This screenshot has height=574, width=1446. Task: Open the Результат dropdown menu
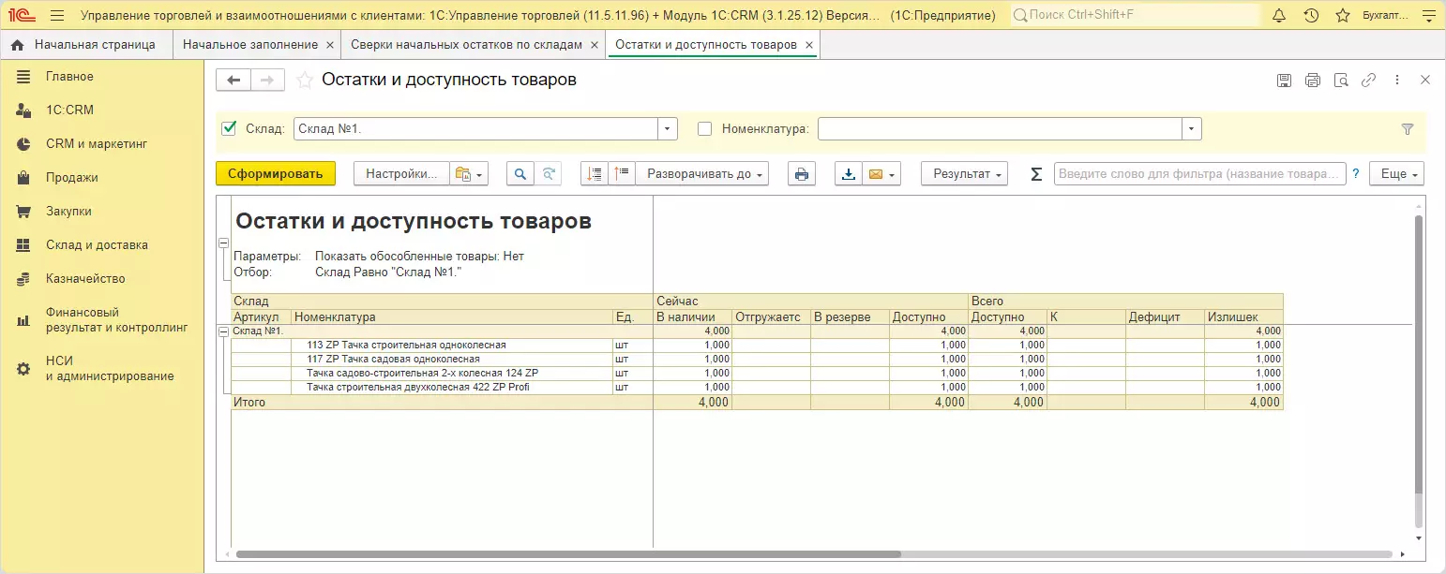click(x=963, y=174)
